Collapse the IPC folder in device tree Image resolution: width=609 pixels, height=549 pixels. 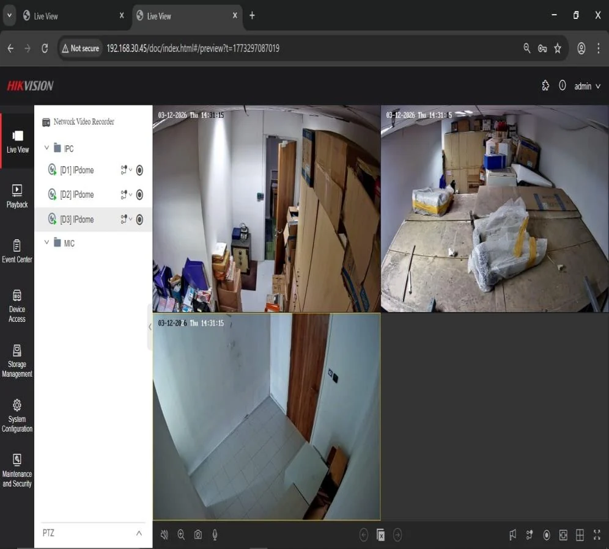click(x=46, y=148)
